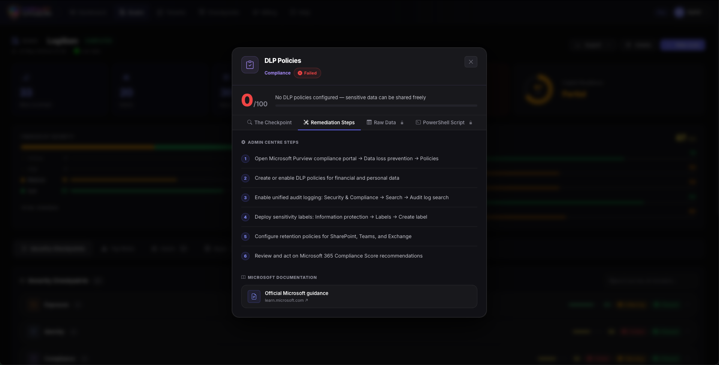Select step 'Create or enable DLP policies'
The height and width of the screenshot is (365, 719).
click(359, 178)
